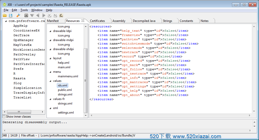The height and width of the screenshot is (140, 259).
Task: Select the Prefs class
Action: click(18, 68)
